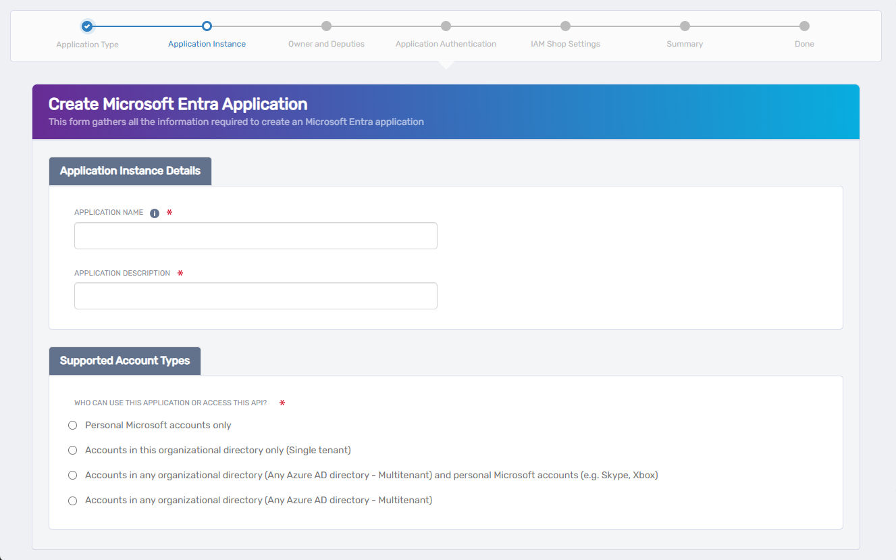Go to Owner and Deputies step label
896x560 pixels.
tap(326, 44)
